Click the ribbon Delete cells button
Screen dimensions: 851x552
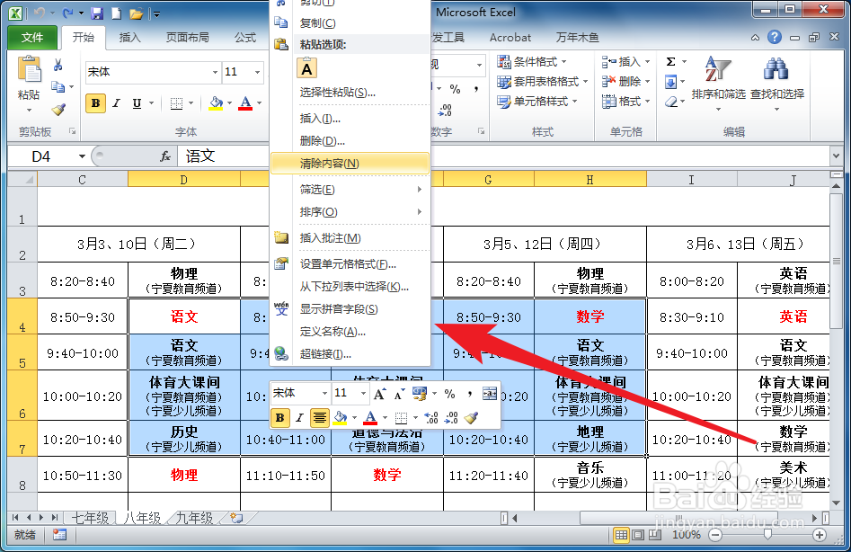click(x=625, y=82)
